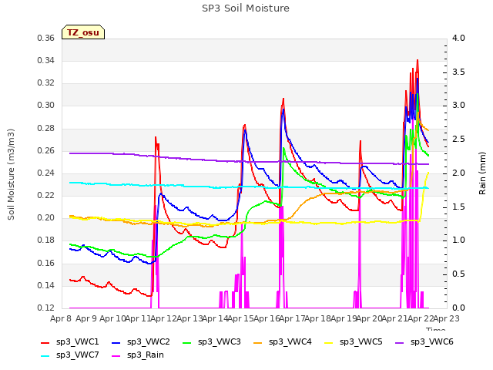Select the sp3_VWC6 legend label

(432, 342)
